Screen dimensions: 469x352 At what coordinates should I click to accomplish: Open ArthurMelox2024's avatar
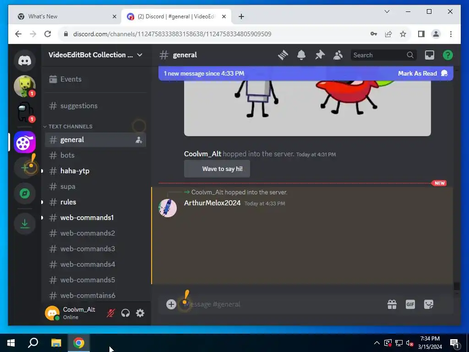(x=168, y=208)
